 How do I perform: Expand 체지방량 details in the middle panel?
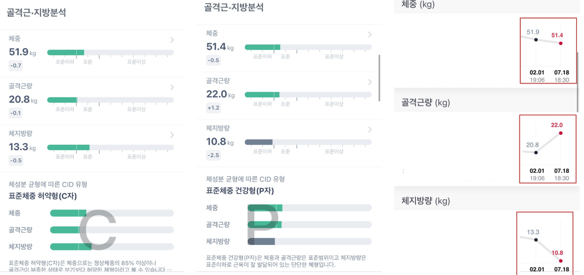pyautogui.click(x=370, y=129)
